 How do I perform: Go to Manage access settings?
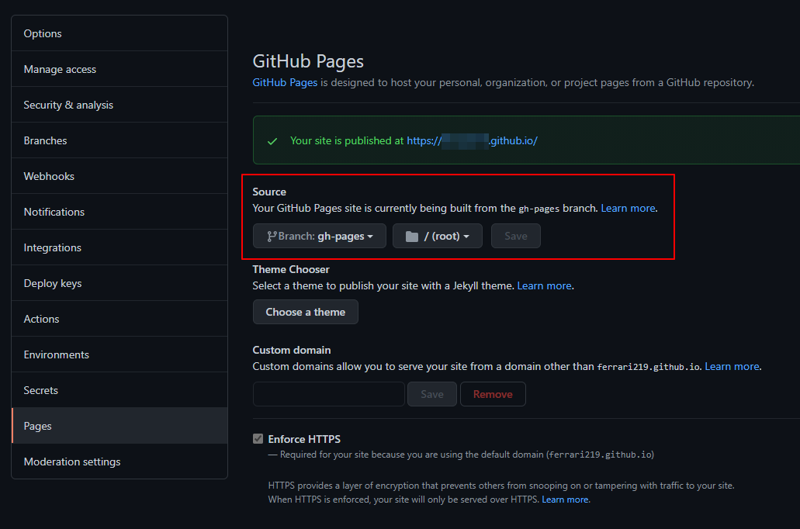[x=119, y=69]
